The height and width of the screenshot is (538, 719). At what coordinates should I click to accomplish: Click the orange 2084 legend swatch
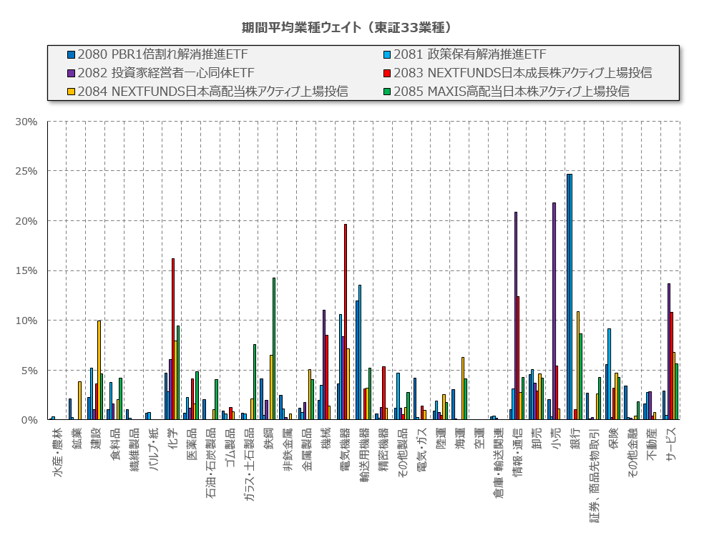pos(71,92)
